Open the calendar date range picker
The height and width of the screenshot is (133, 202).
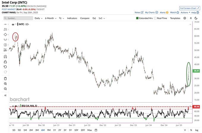coord(96,130)
